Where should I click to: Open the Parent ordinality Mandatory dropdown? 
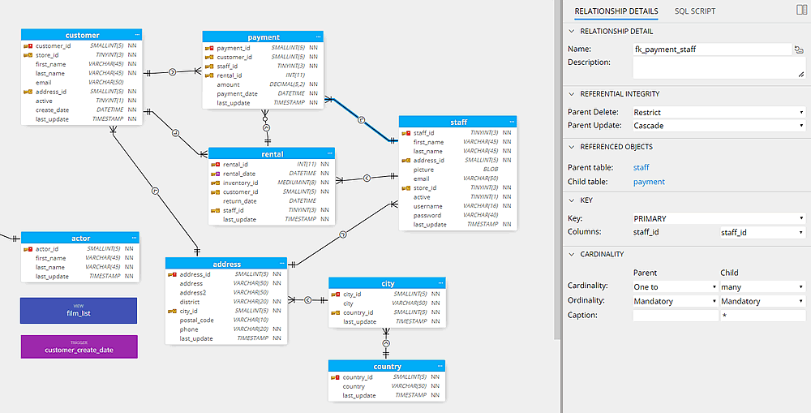tap(676, 301)
